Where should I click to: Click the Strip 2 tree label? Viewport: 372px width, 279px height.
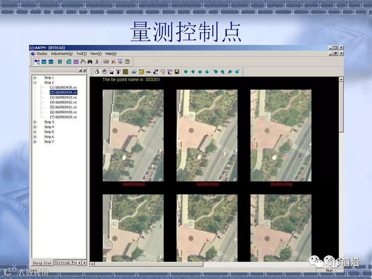pos(49,83)
